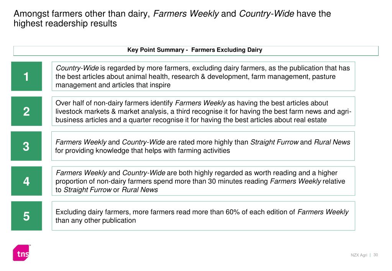Select the green number 4 box
The height and width of the screenshot is (271, 392).
[26, 181]
